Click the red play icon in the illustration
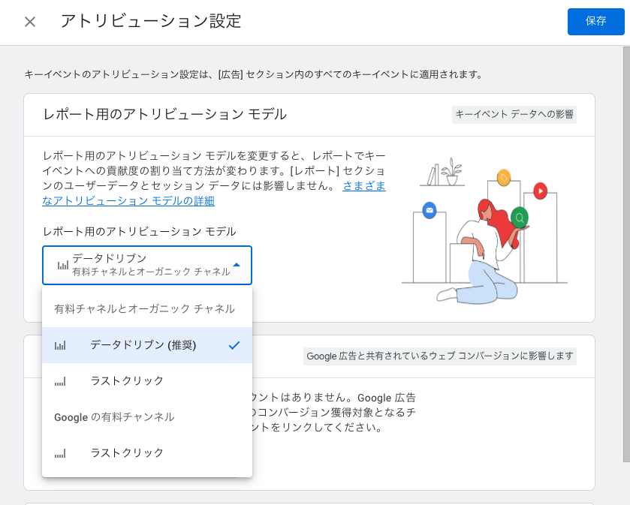This screenshot has height=505, width=630. (x=540, y=191)
